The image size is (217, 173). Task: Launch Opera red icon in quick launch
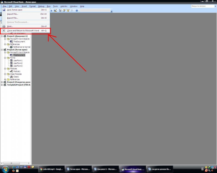pyautogui.click(x=29, y=167)
